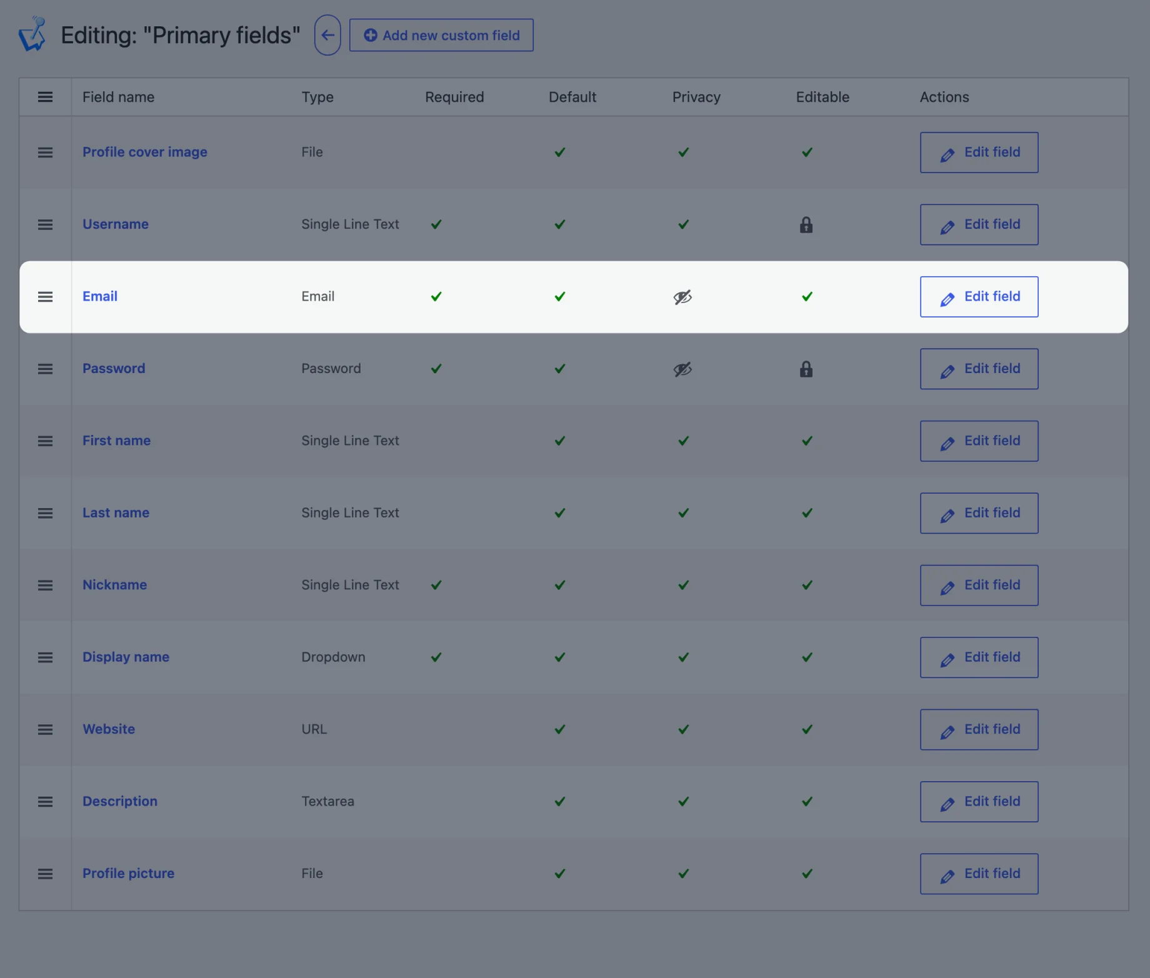Click URL type in Website row
1150x978 pixels.
click(x=314, y=729)
